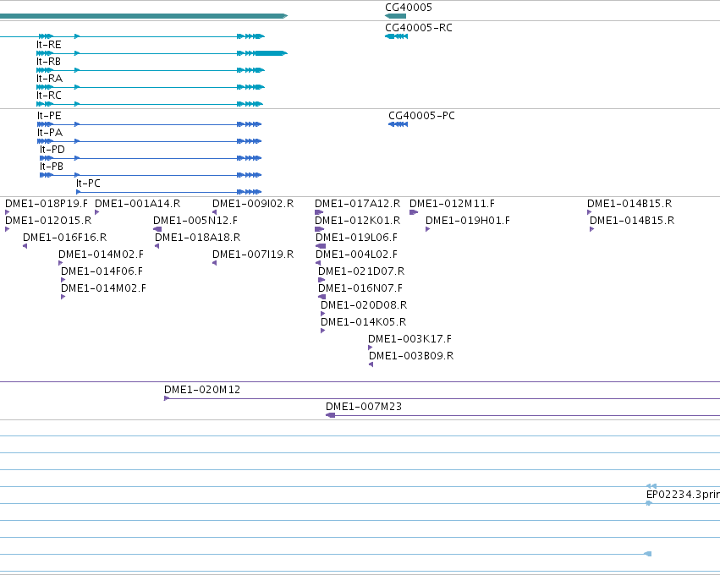Image resolution: width=720 pixels, height=575 pixels.
Task: Click the long teal gene bar at top
Action: [x=144, y=16]
